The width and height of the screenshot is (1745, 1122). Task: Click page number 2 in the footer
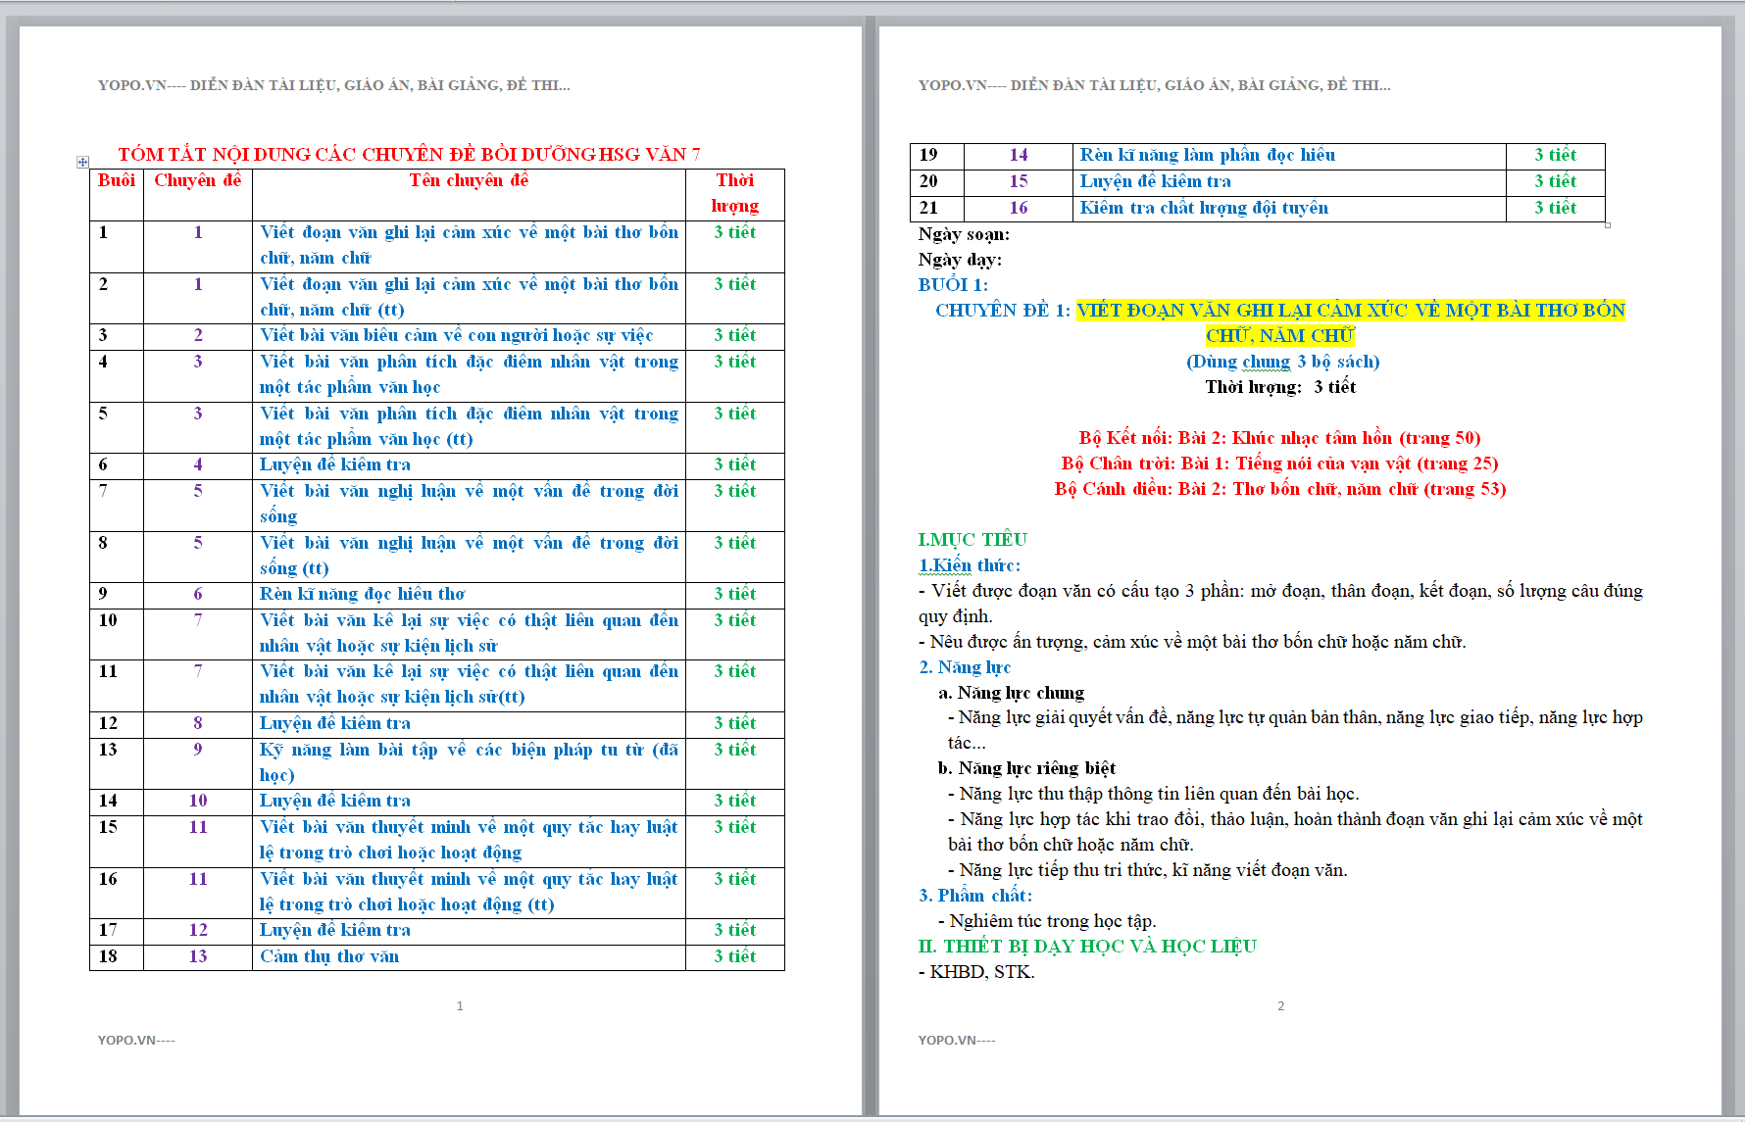[x=1280, y=1005]
